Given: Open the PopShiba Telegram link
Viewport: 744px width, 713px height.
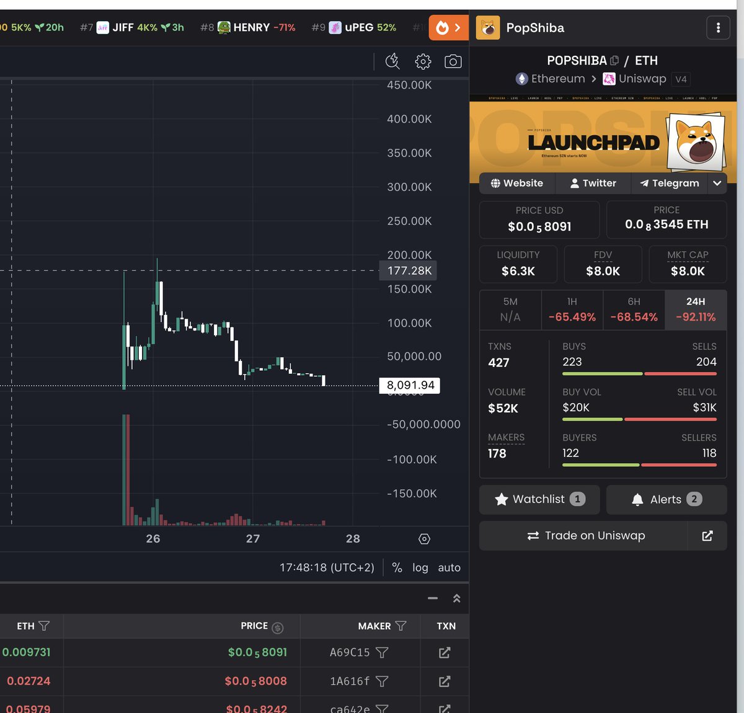Looking at the screenshot, I should 670,183.
